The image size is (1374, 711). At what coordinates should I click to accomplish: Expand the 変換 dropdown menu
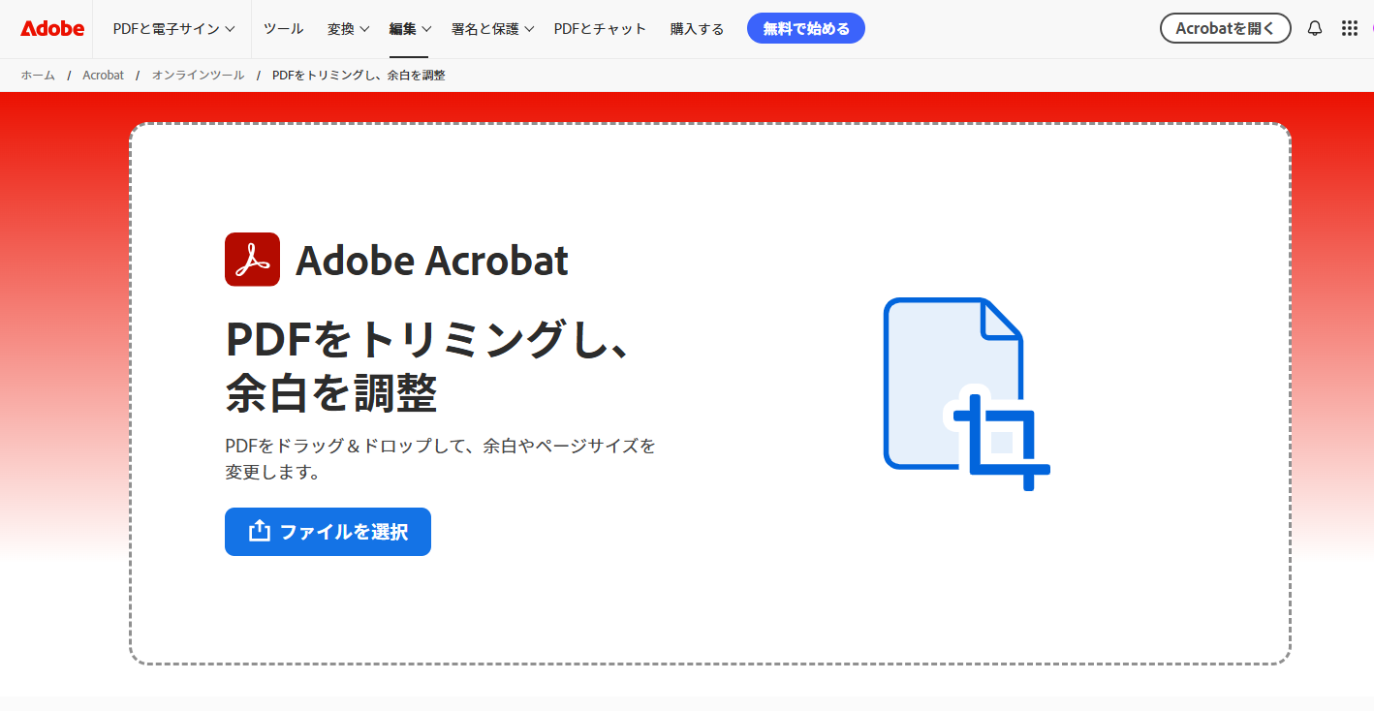[349, 29]
